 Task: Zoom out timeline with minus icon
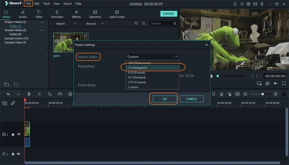[245, 94]
